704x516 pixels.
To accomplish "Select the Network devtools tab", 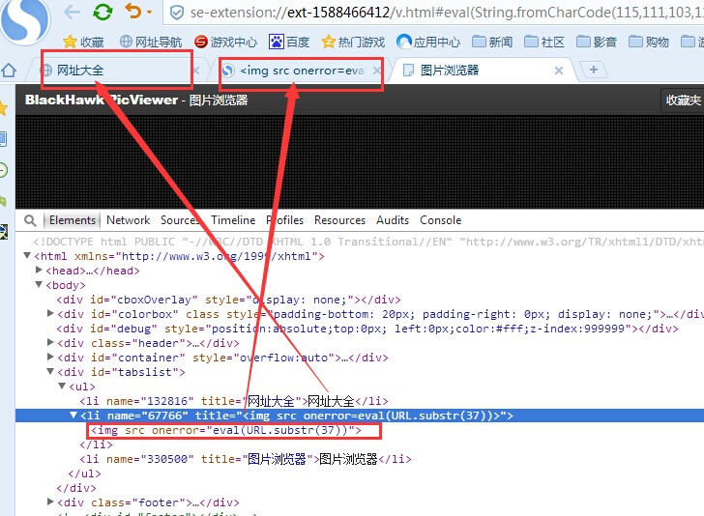I will click(x=128, y=220).
